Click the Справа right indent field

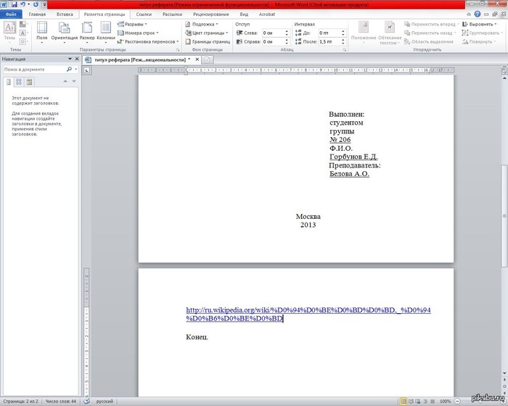tap(273, 42)
